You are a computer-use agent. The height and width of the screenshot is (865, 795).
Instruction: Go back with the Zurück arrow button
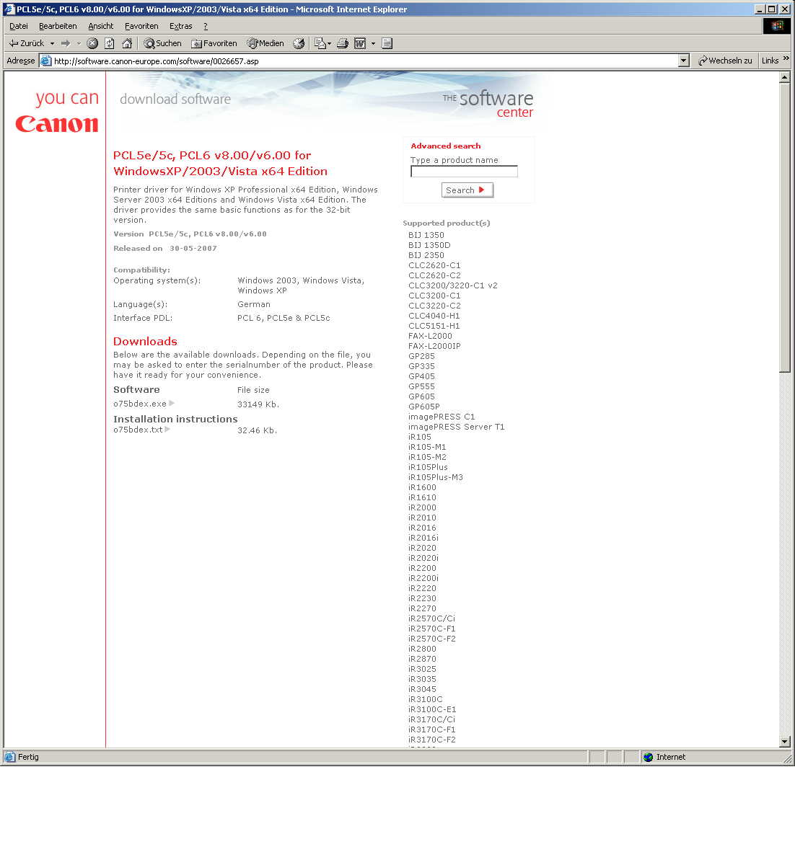(x=27, y=43)
